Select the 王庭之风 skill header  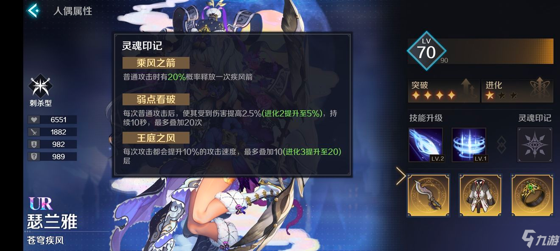(156, 137)
